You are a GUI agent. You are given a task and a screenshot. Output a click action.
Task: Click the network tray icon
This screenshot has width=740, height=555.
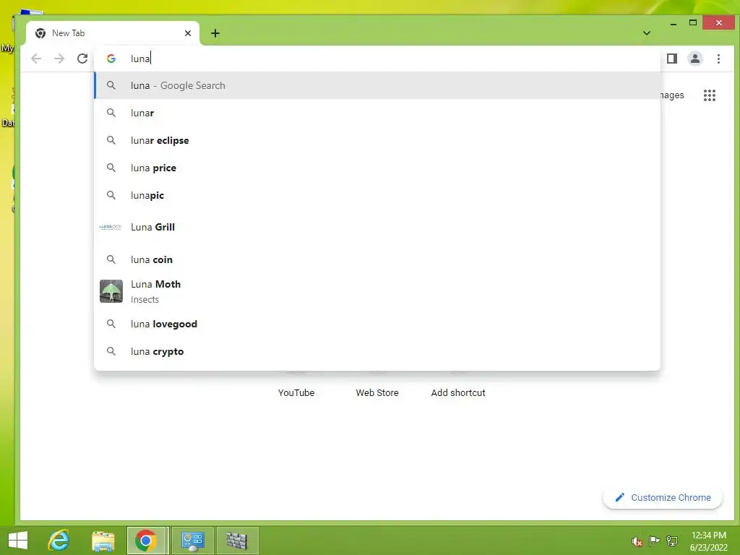tap(672, 541)
